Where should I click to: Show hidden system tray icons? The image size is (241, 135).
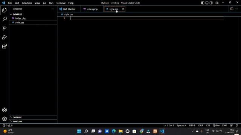(193, 131)
